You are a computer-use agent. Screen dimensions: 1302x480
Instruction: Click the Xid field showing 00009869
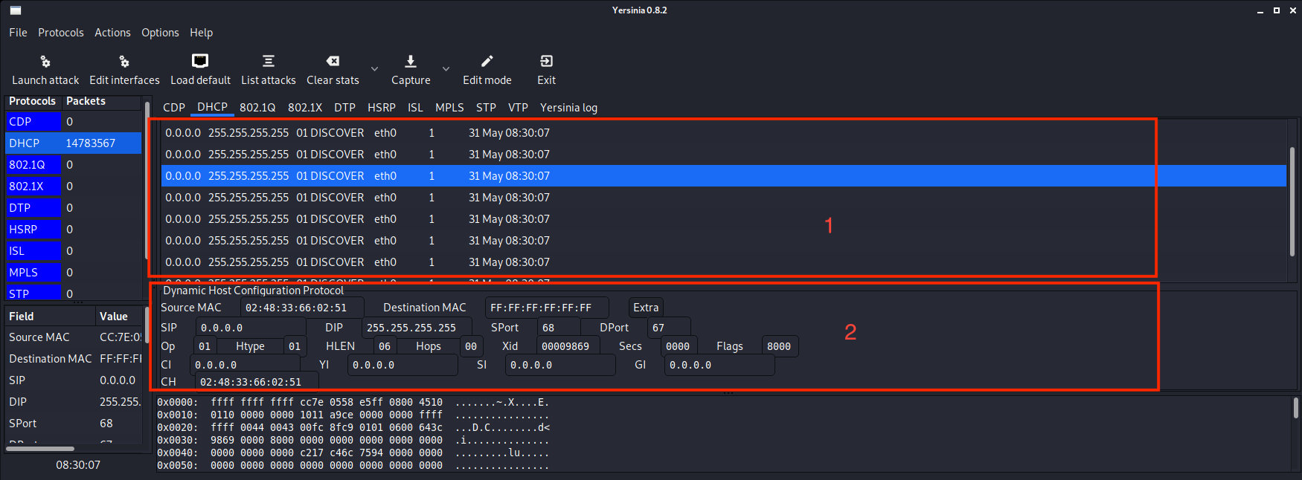click(x=568, y=346)
